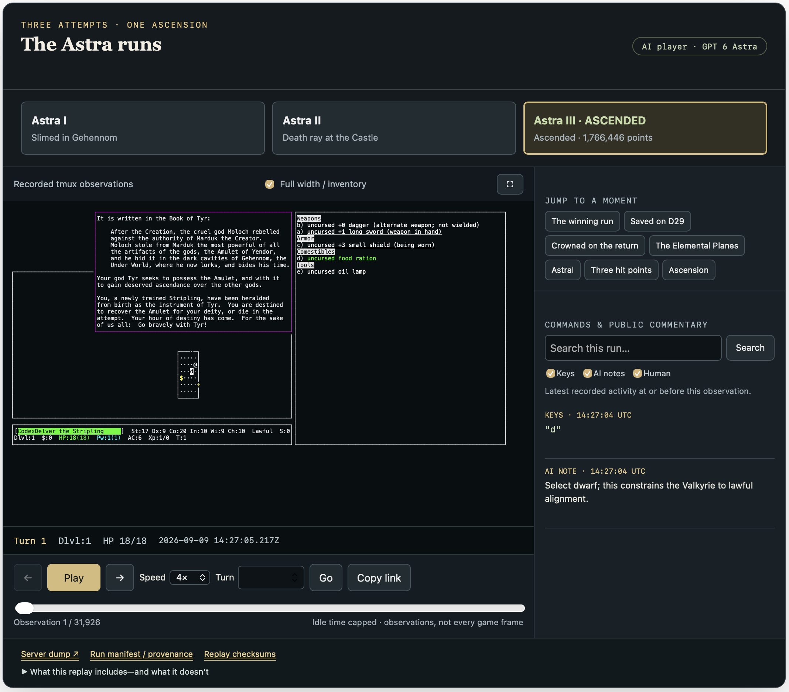Screen dimensions: 789x692
Task: Click the fullscreen expand icon
Action: [x=510, y=184]
